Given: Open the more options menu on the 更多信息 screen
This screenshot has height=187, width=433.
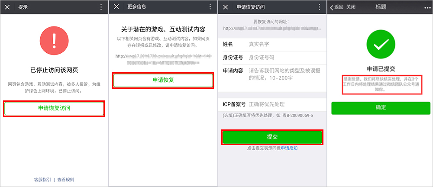Looking at the screenshot, I should tap(210, 7).
